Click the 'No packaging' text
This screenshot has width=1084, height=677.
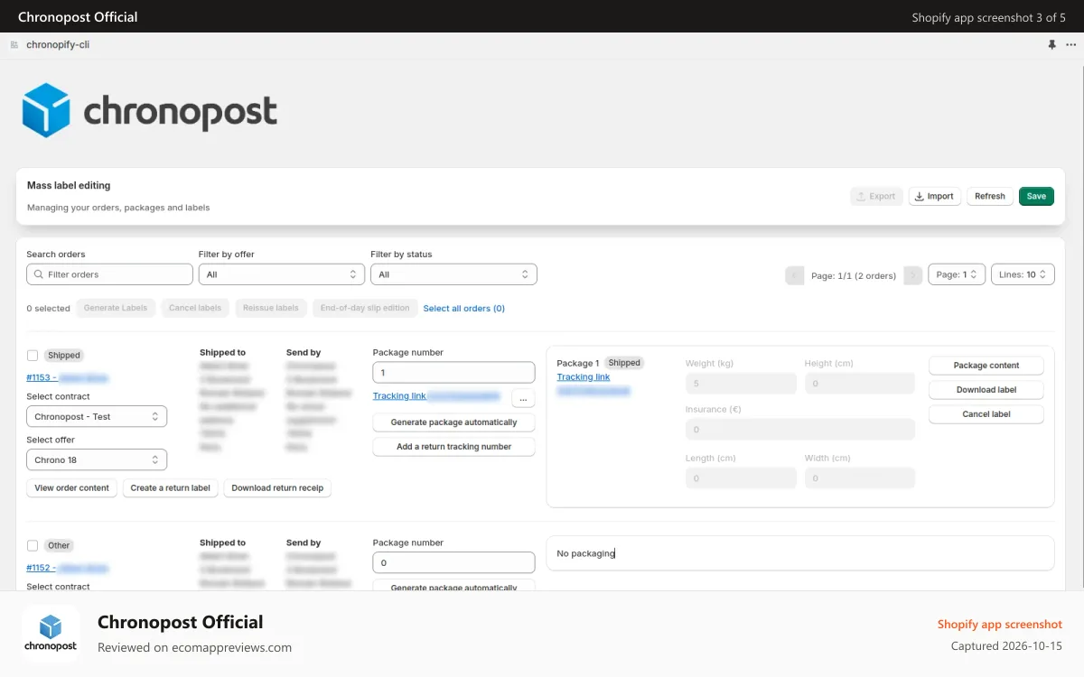(585, 553)
